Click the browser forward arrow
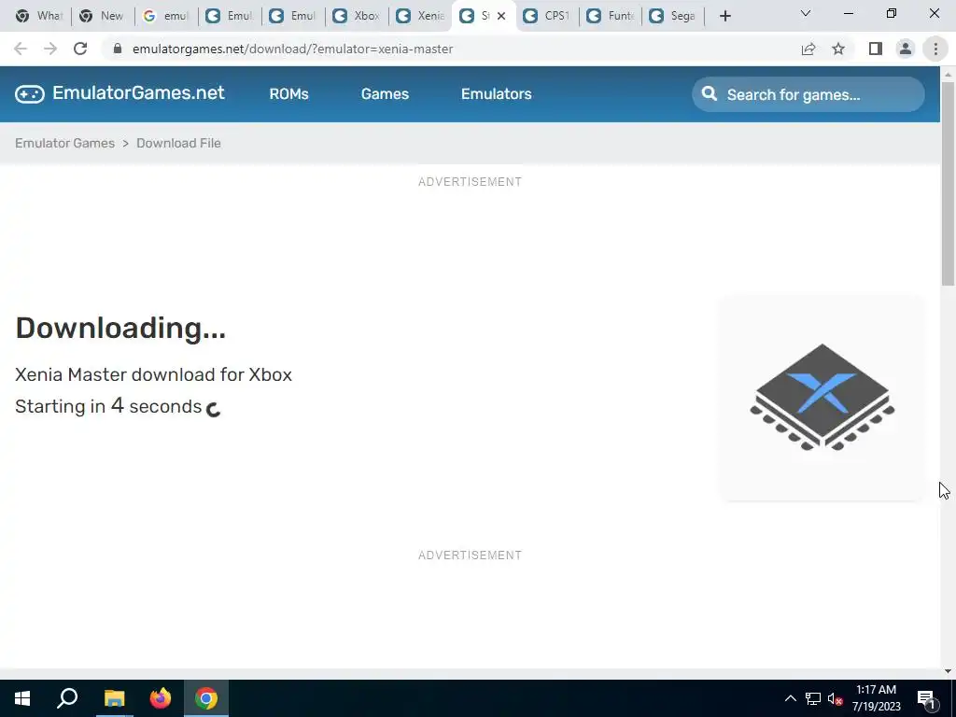 [x=50, y=49]
